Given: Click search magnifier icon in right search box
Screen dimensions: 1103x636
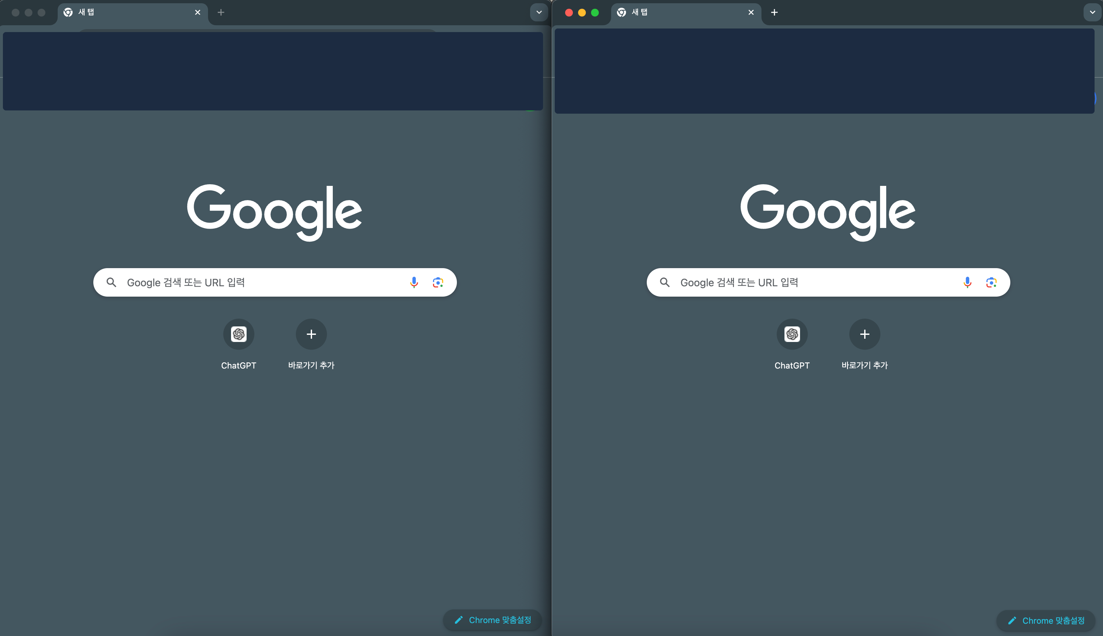Looking at the screenshot, I should [x=665, y=283].
